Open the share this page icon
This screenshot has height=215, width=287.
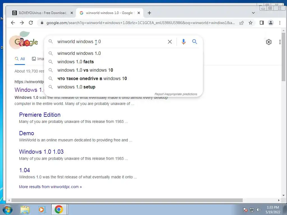[242, 23]
